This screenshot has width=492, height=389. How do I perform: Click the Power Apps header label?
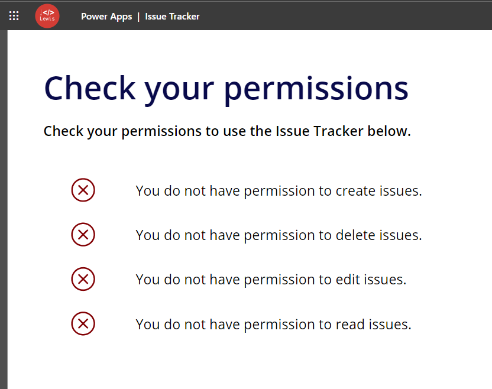click(x=106, y=17)
